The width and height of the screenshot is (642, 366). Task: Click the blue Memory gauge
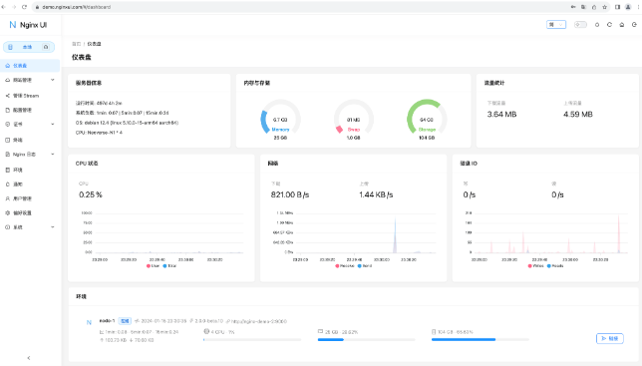pos(280,120)
